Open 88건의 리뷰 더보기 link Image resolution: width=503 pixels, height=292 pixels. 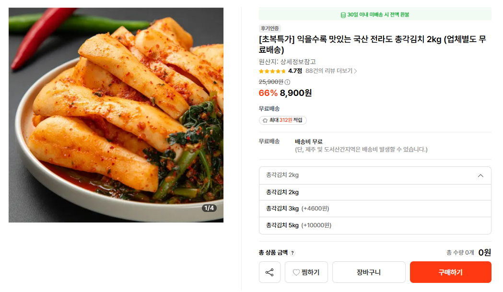(331, 71)
